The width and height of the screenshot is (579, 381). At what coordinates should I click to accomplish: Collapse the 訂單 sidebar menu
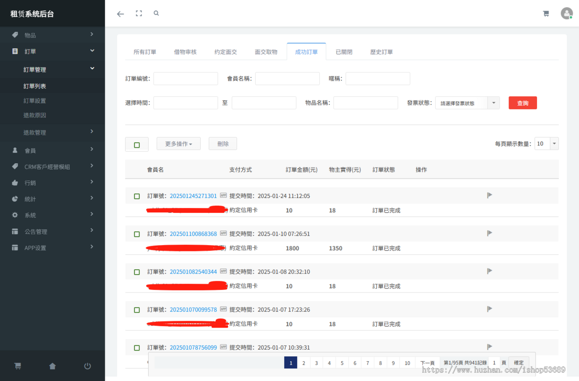pos(52,51)
